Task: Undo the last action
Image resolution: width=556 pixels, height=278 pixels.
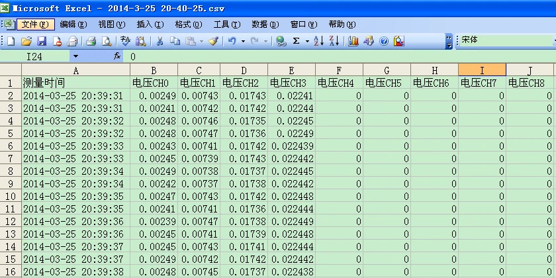Action: pos(232,41)
